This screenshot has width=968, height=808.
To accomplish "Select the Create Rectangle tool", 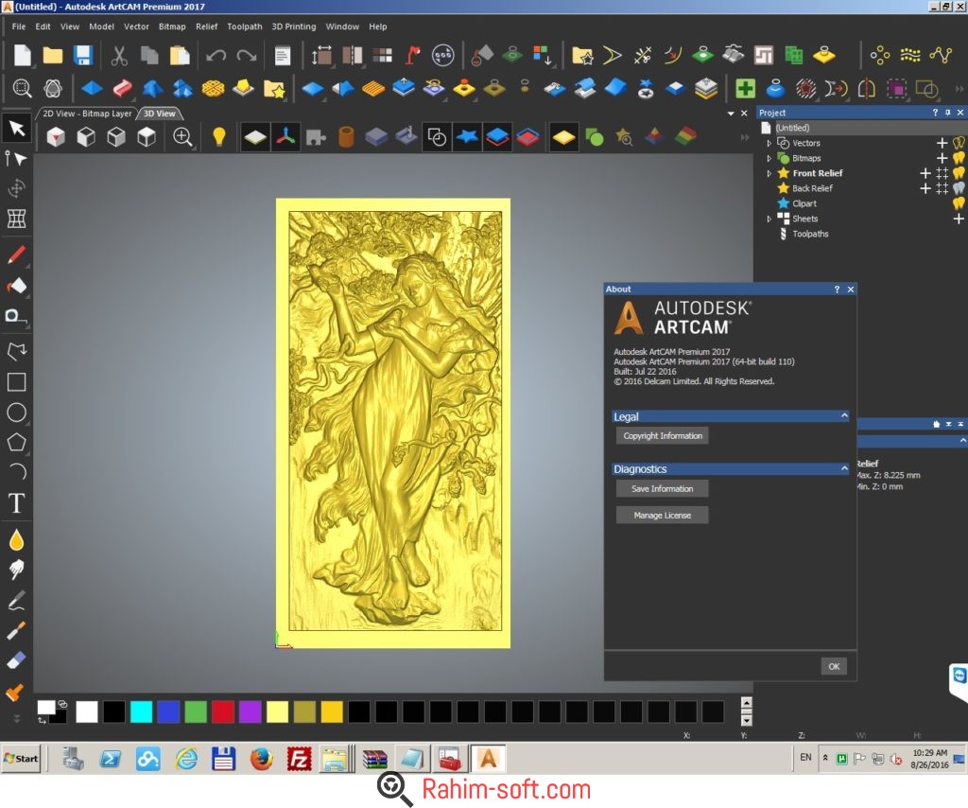I will coord(16,382).
